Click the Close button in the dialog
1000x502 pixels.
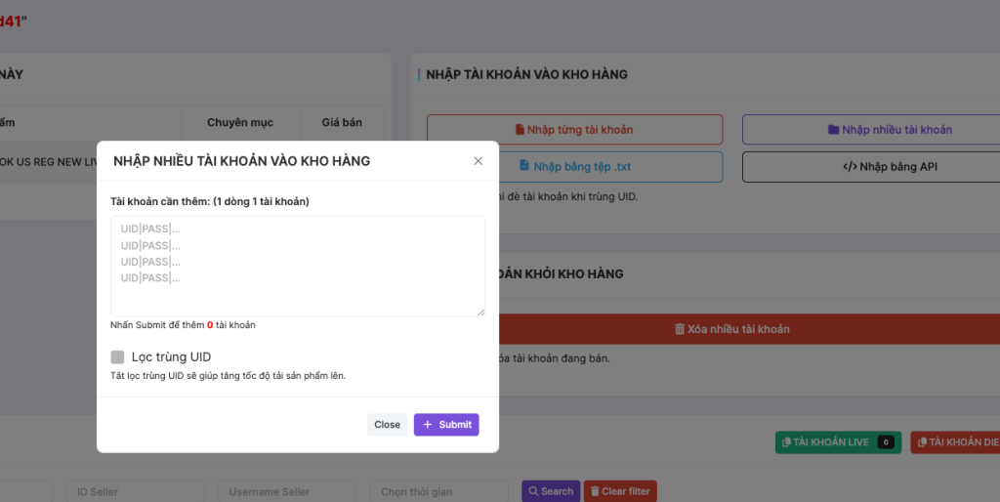point(387,425)
